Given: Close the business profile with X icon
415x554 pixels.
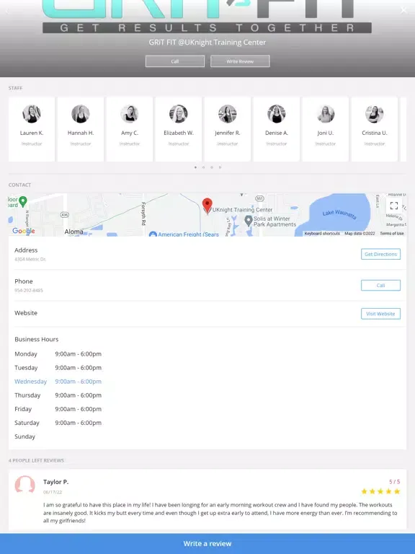Looking at the screenshot, I should click(x=403, y=10).
